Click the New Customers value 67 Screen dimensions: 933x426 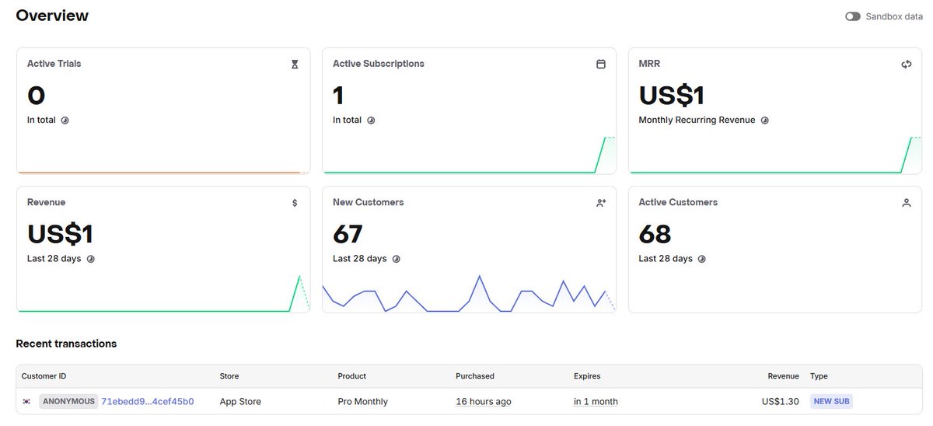coord(348,234)
